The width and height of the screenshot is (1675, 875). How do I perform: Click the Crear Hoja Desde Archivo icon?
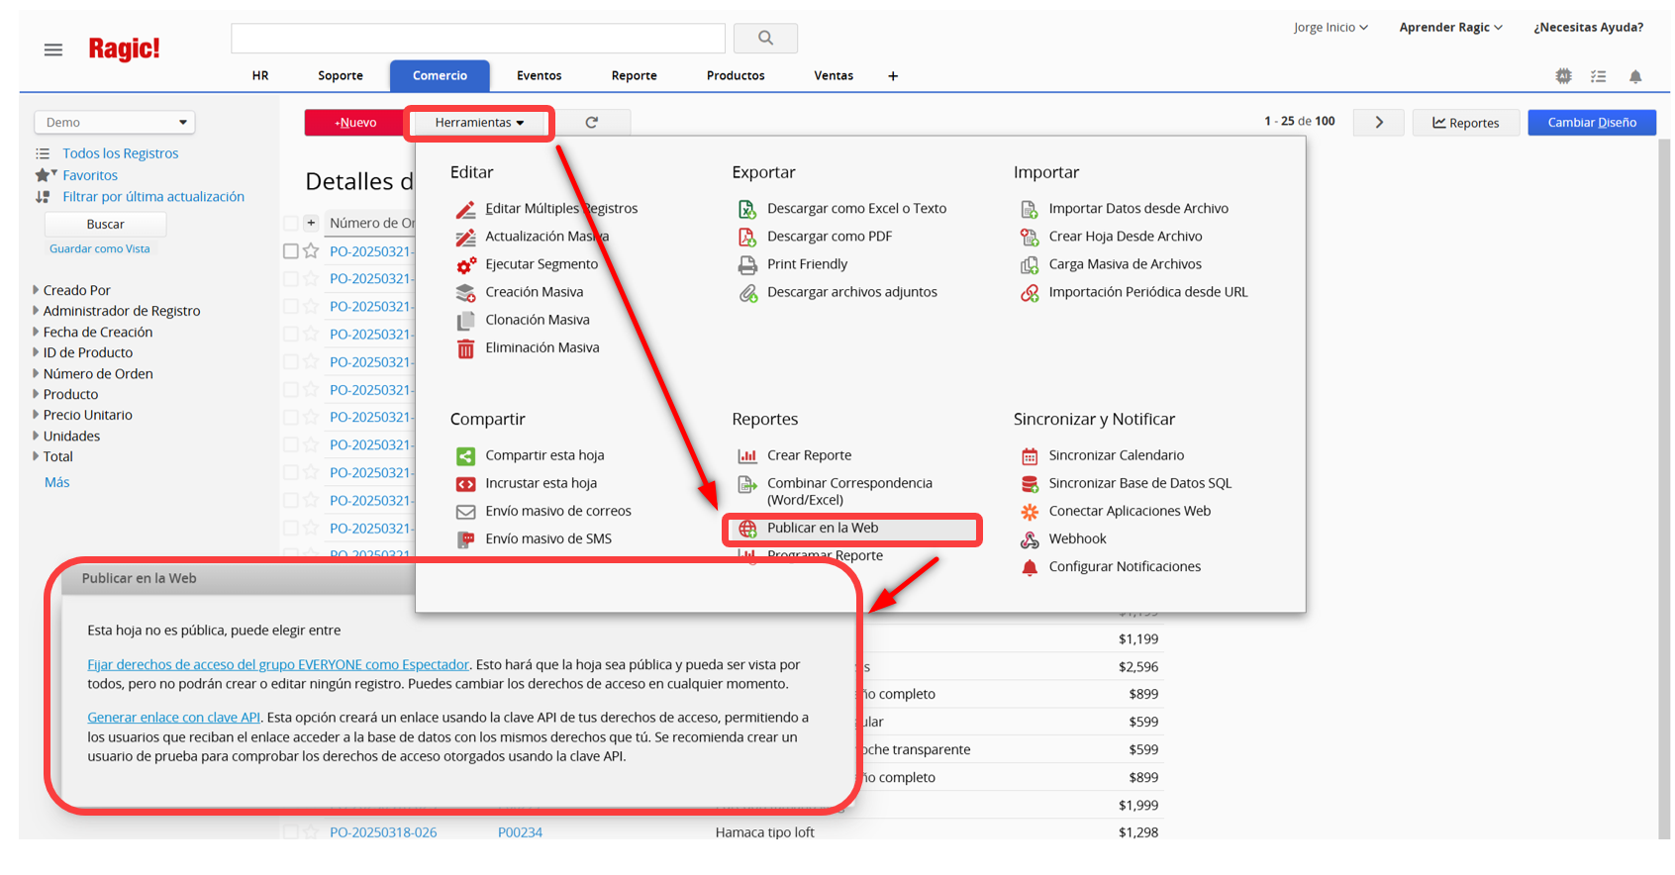[1030, 237]
